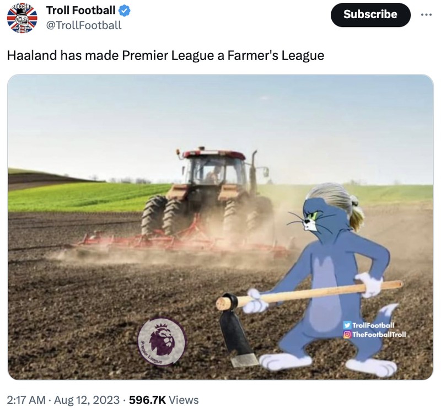Image resolution: width=441 pixels, height=418 pixels.
Task: Click the TrollFootball watermark text
Action: coord(373,325)
